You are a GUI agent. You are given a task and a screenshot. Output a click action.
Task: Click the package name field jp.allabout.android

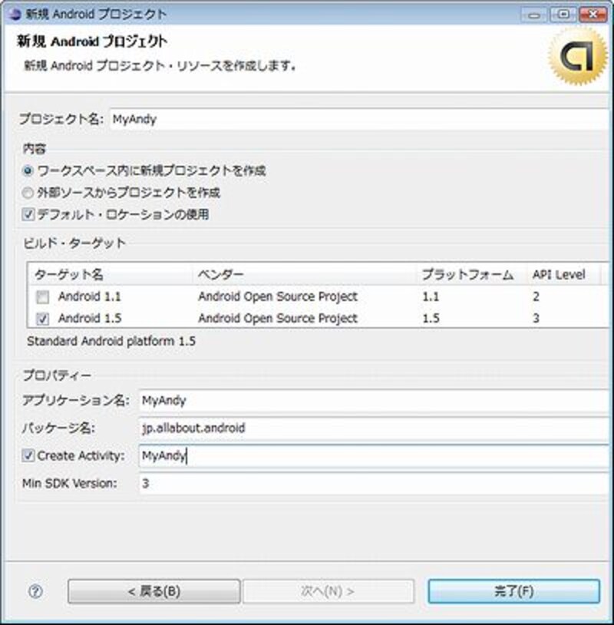tap(374, 428)
